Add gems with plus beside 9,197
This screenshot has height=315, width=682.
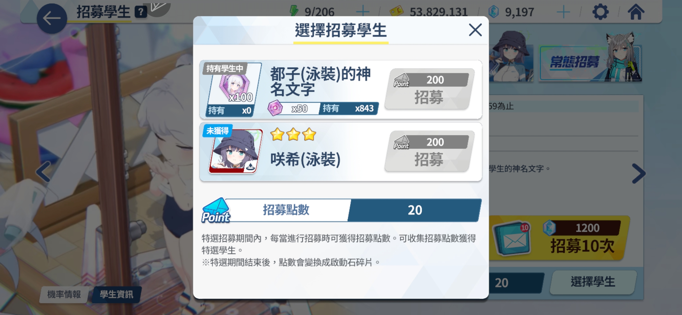click(x=563, y=12)
